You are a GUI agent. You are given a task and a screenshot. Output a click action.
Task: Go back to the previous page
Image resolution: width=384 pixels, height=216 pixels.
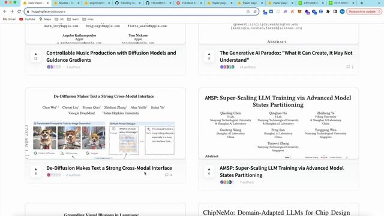coord(5,11)
